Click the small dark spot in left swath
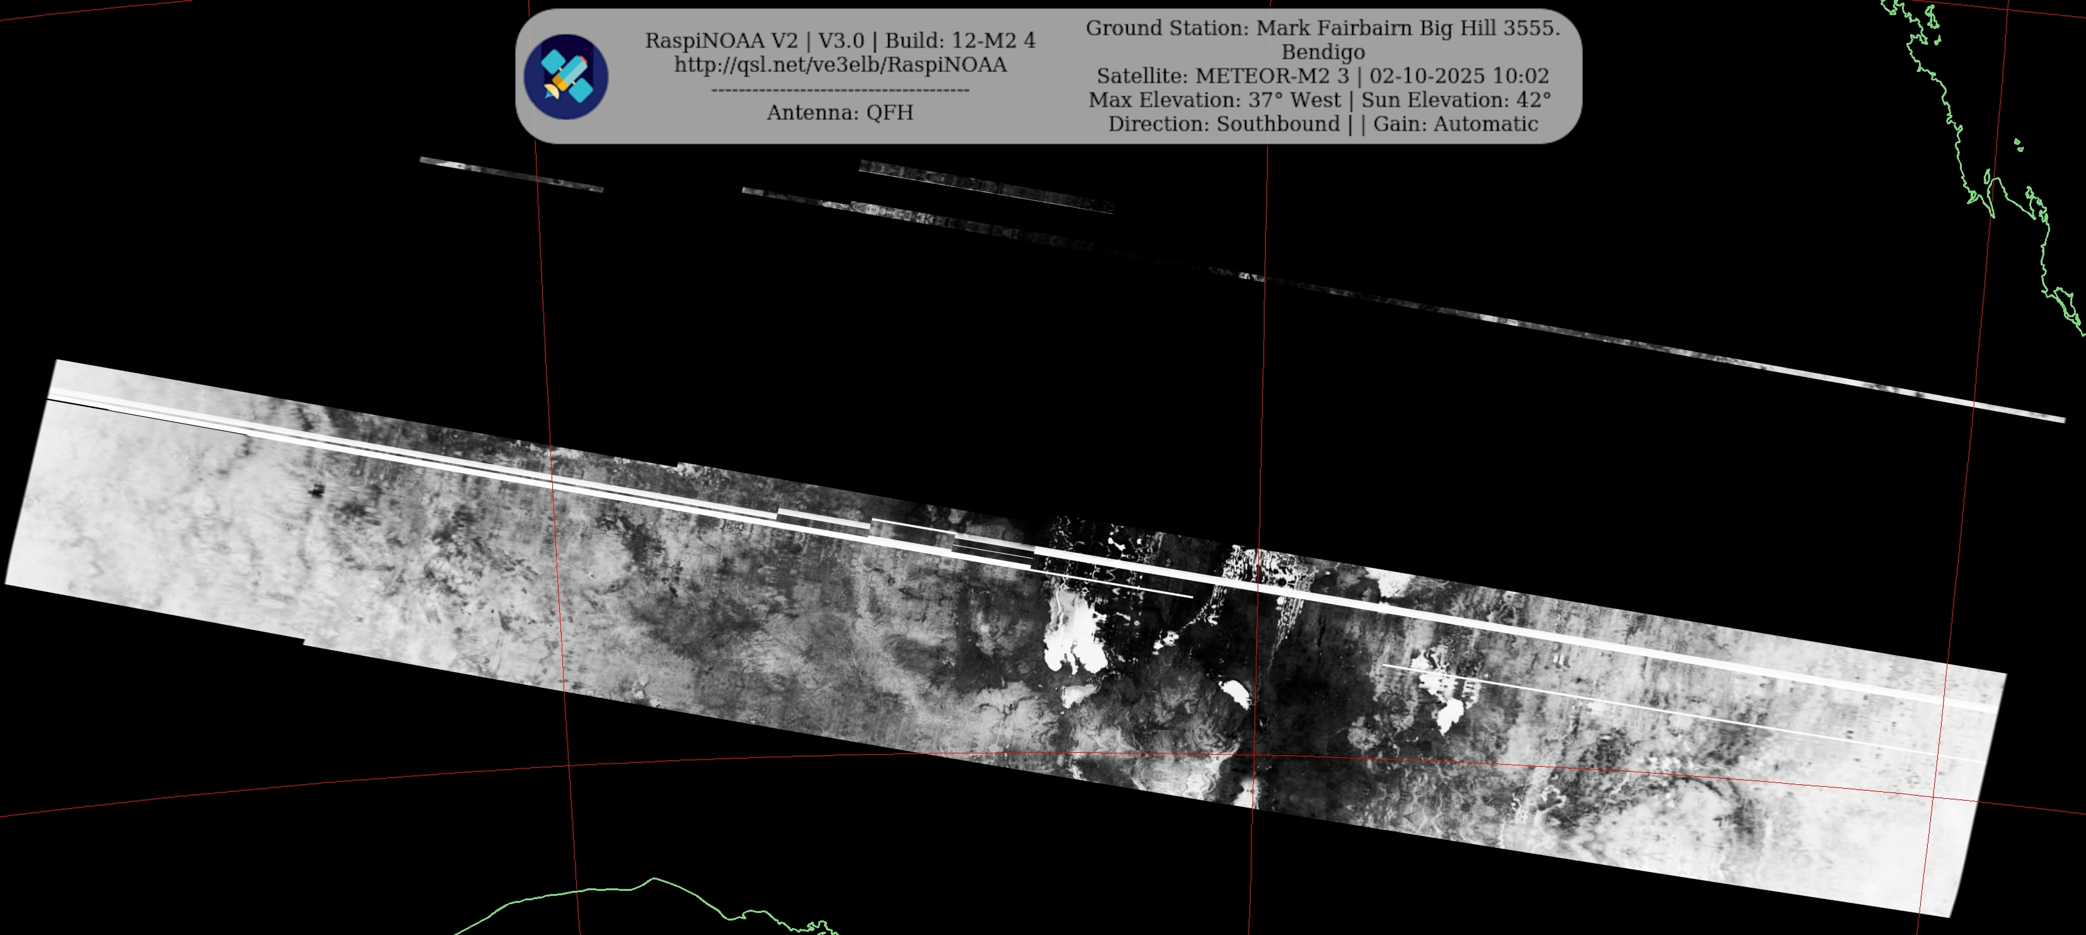The height and width of the screenshot is (935, 2086). coord(316,489)
